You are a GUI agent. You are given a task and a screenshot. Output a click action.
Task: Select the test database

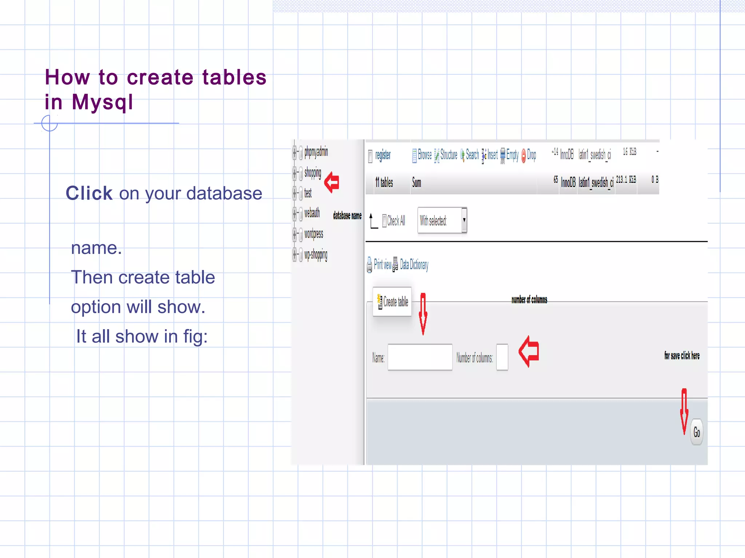(308, 193)
